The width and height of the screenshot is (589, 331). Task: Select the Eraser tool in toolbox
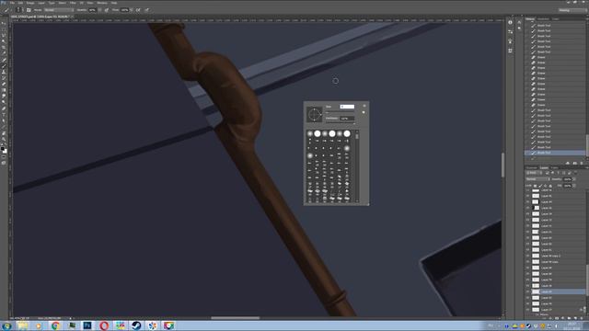tap(4, 84)
